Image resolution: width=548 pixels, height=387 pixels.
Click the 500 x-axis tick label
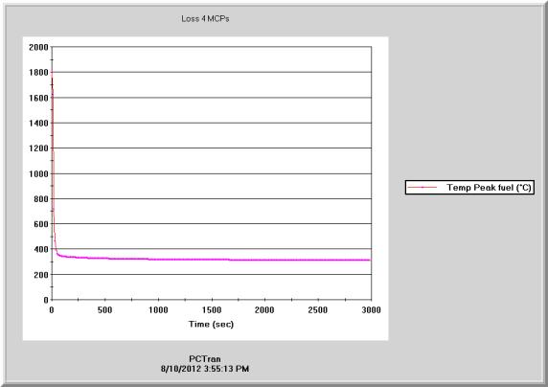coord(104,310)
